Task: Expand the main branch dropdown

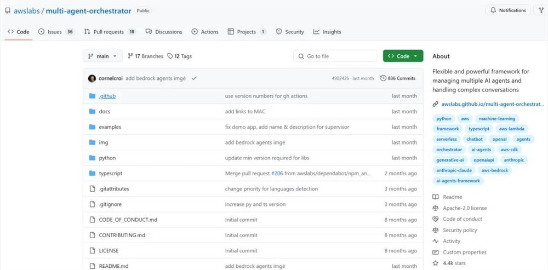Action: point(104,56)
